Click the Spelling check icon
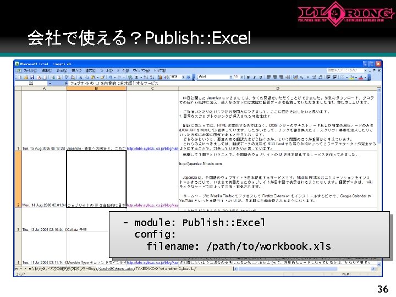 (x=67, y=78)
